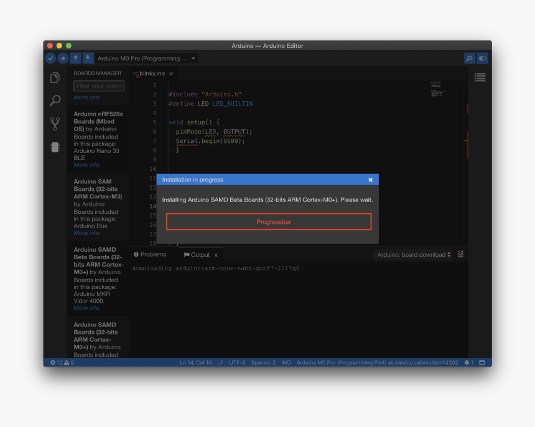Click the pinMode(LED, OUTPUT); code line
535x427 pixels.
(x=214, y=132)
